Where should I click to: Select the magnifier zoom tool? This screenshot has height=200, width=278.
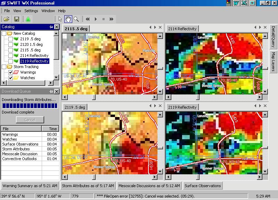(x=76, y=19)
